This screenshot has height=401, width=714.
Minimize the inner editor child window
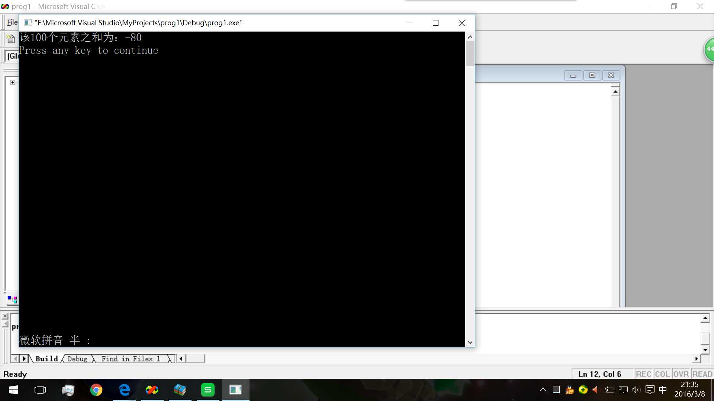[573, 75]
